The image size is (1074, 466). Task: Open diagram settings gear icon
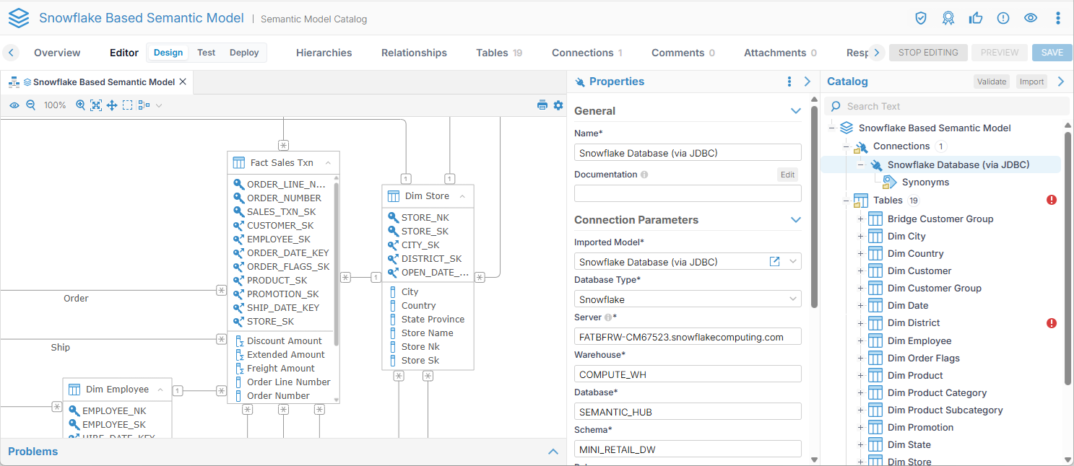[558, 105]
